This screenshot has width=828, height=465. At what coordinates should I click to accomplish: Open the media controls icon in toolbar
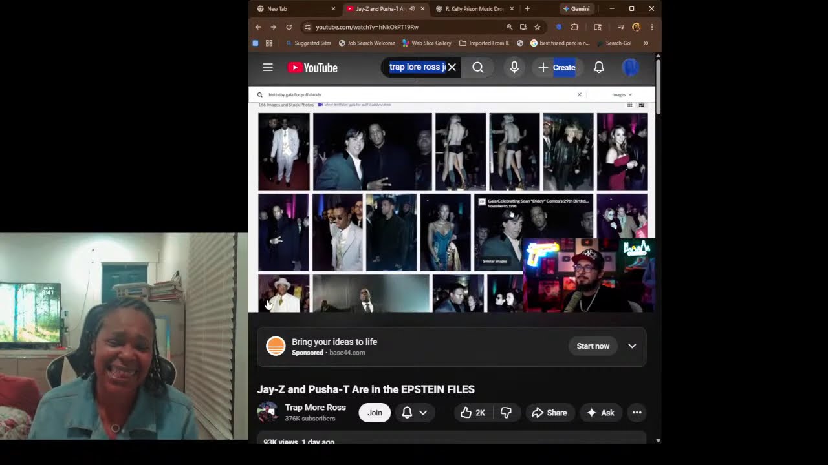coord(621,27)
